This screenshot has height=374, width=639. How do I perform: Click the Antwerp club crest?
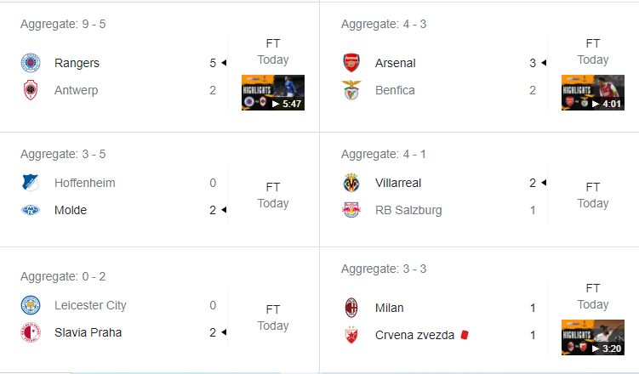tap(31, 90)
